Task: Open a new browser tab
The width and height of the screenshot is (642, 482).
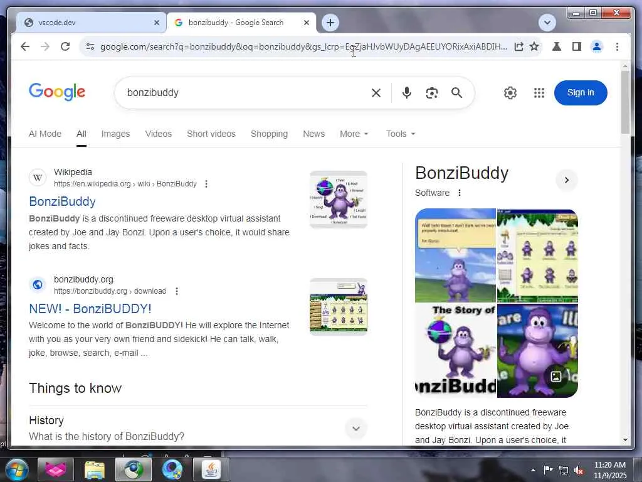Action: (x=330, y=23)
